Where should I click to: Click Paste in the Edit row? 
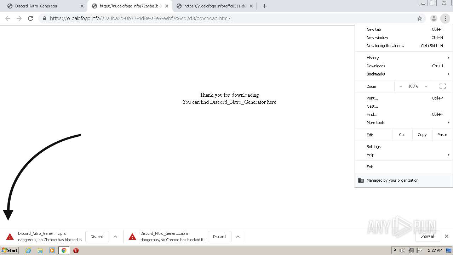(442, 135)
